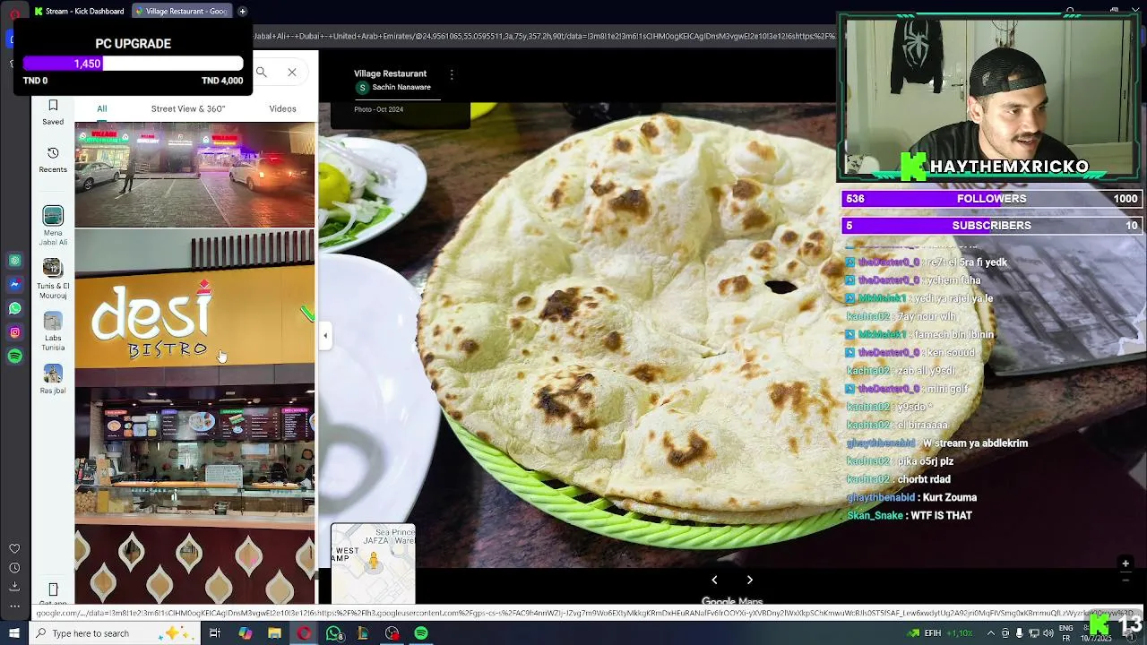Go to the previous photo arrow
The width and height of the screenshot is (1147, 645).
[x=714, y=580]
